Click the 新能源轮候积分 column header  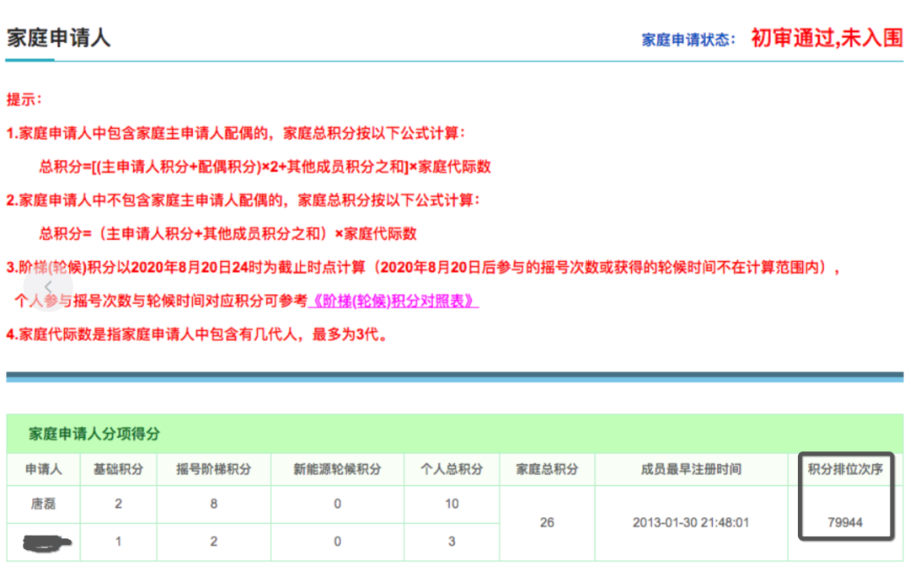(x=337, y=469)
